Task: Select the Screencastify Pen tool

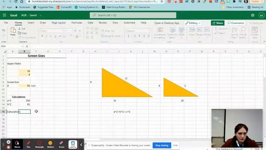Action: click(x=28, y=144)
